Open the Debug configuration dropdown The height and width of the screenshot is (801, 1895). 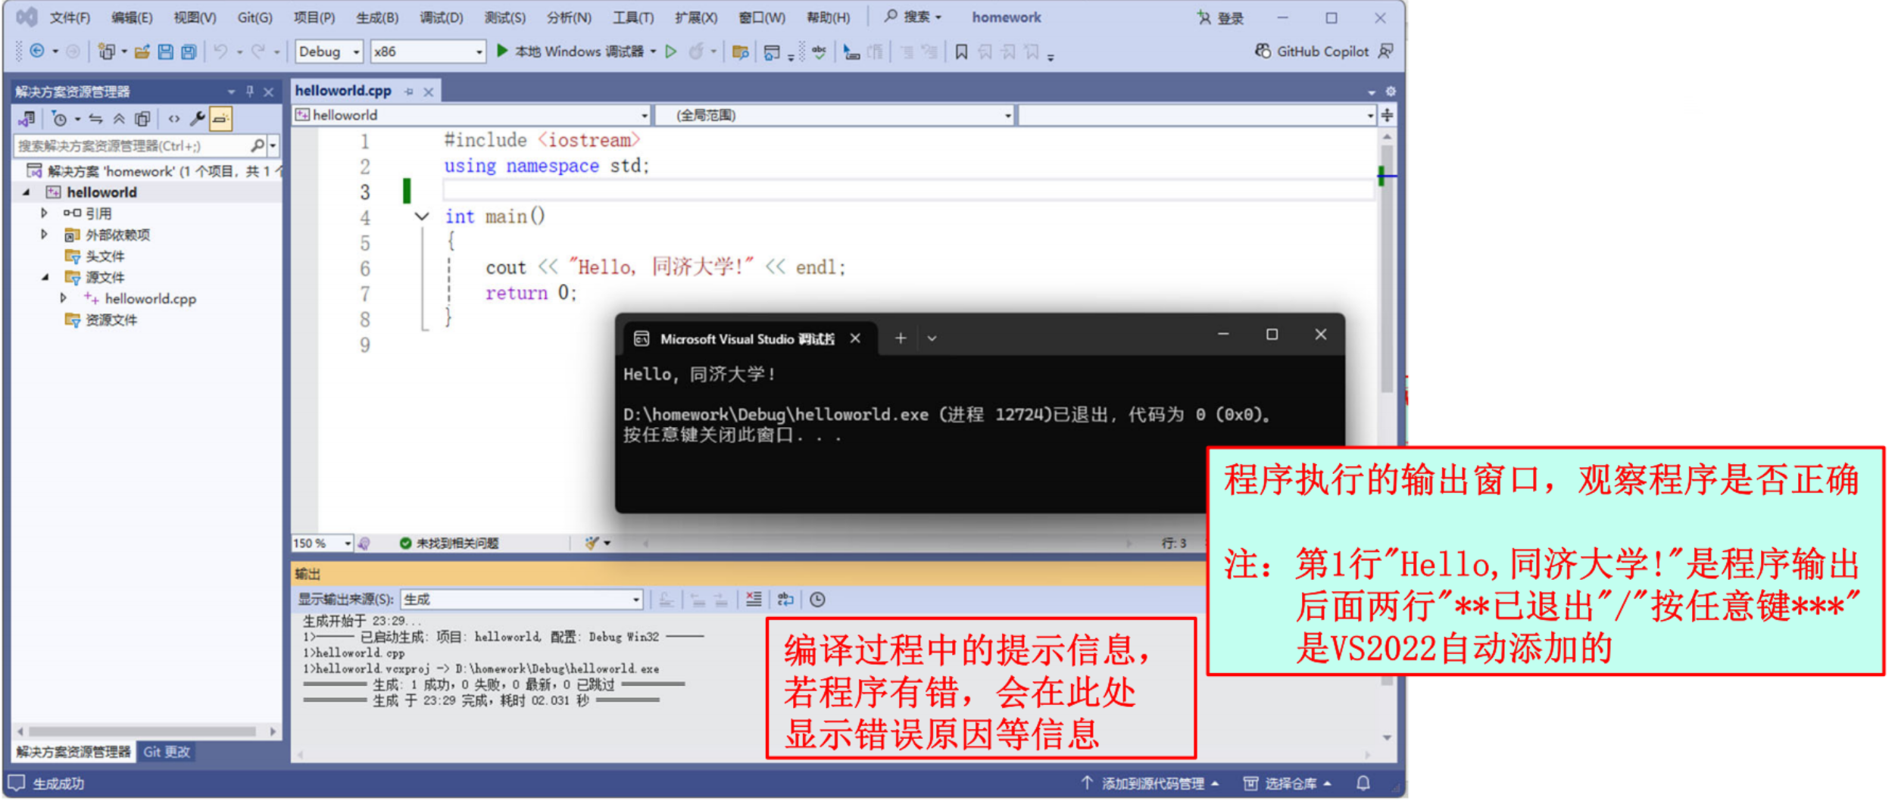coord(329,51)
